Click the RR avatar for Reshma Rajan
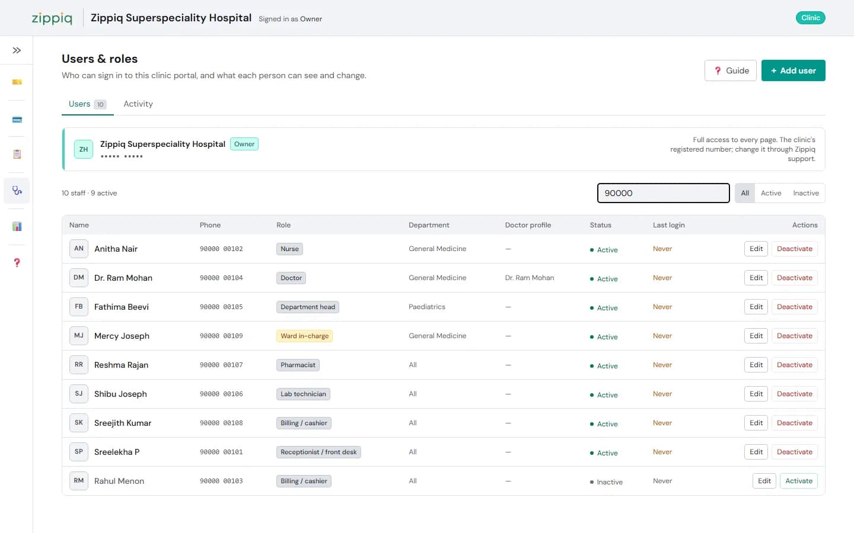Image resolution: width=854 pixels, height=533 pixels. click(x=79, y=365)
